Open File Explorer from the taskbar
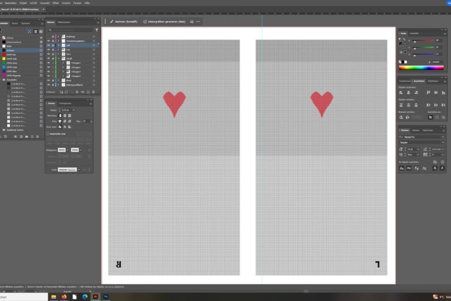This screenshot has width=451, height=301. [54, 297]
